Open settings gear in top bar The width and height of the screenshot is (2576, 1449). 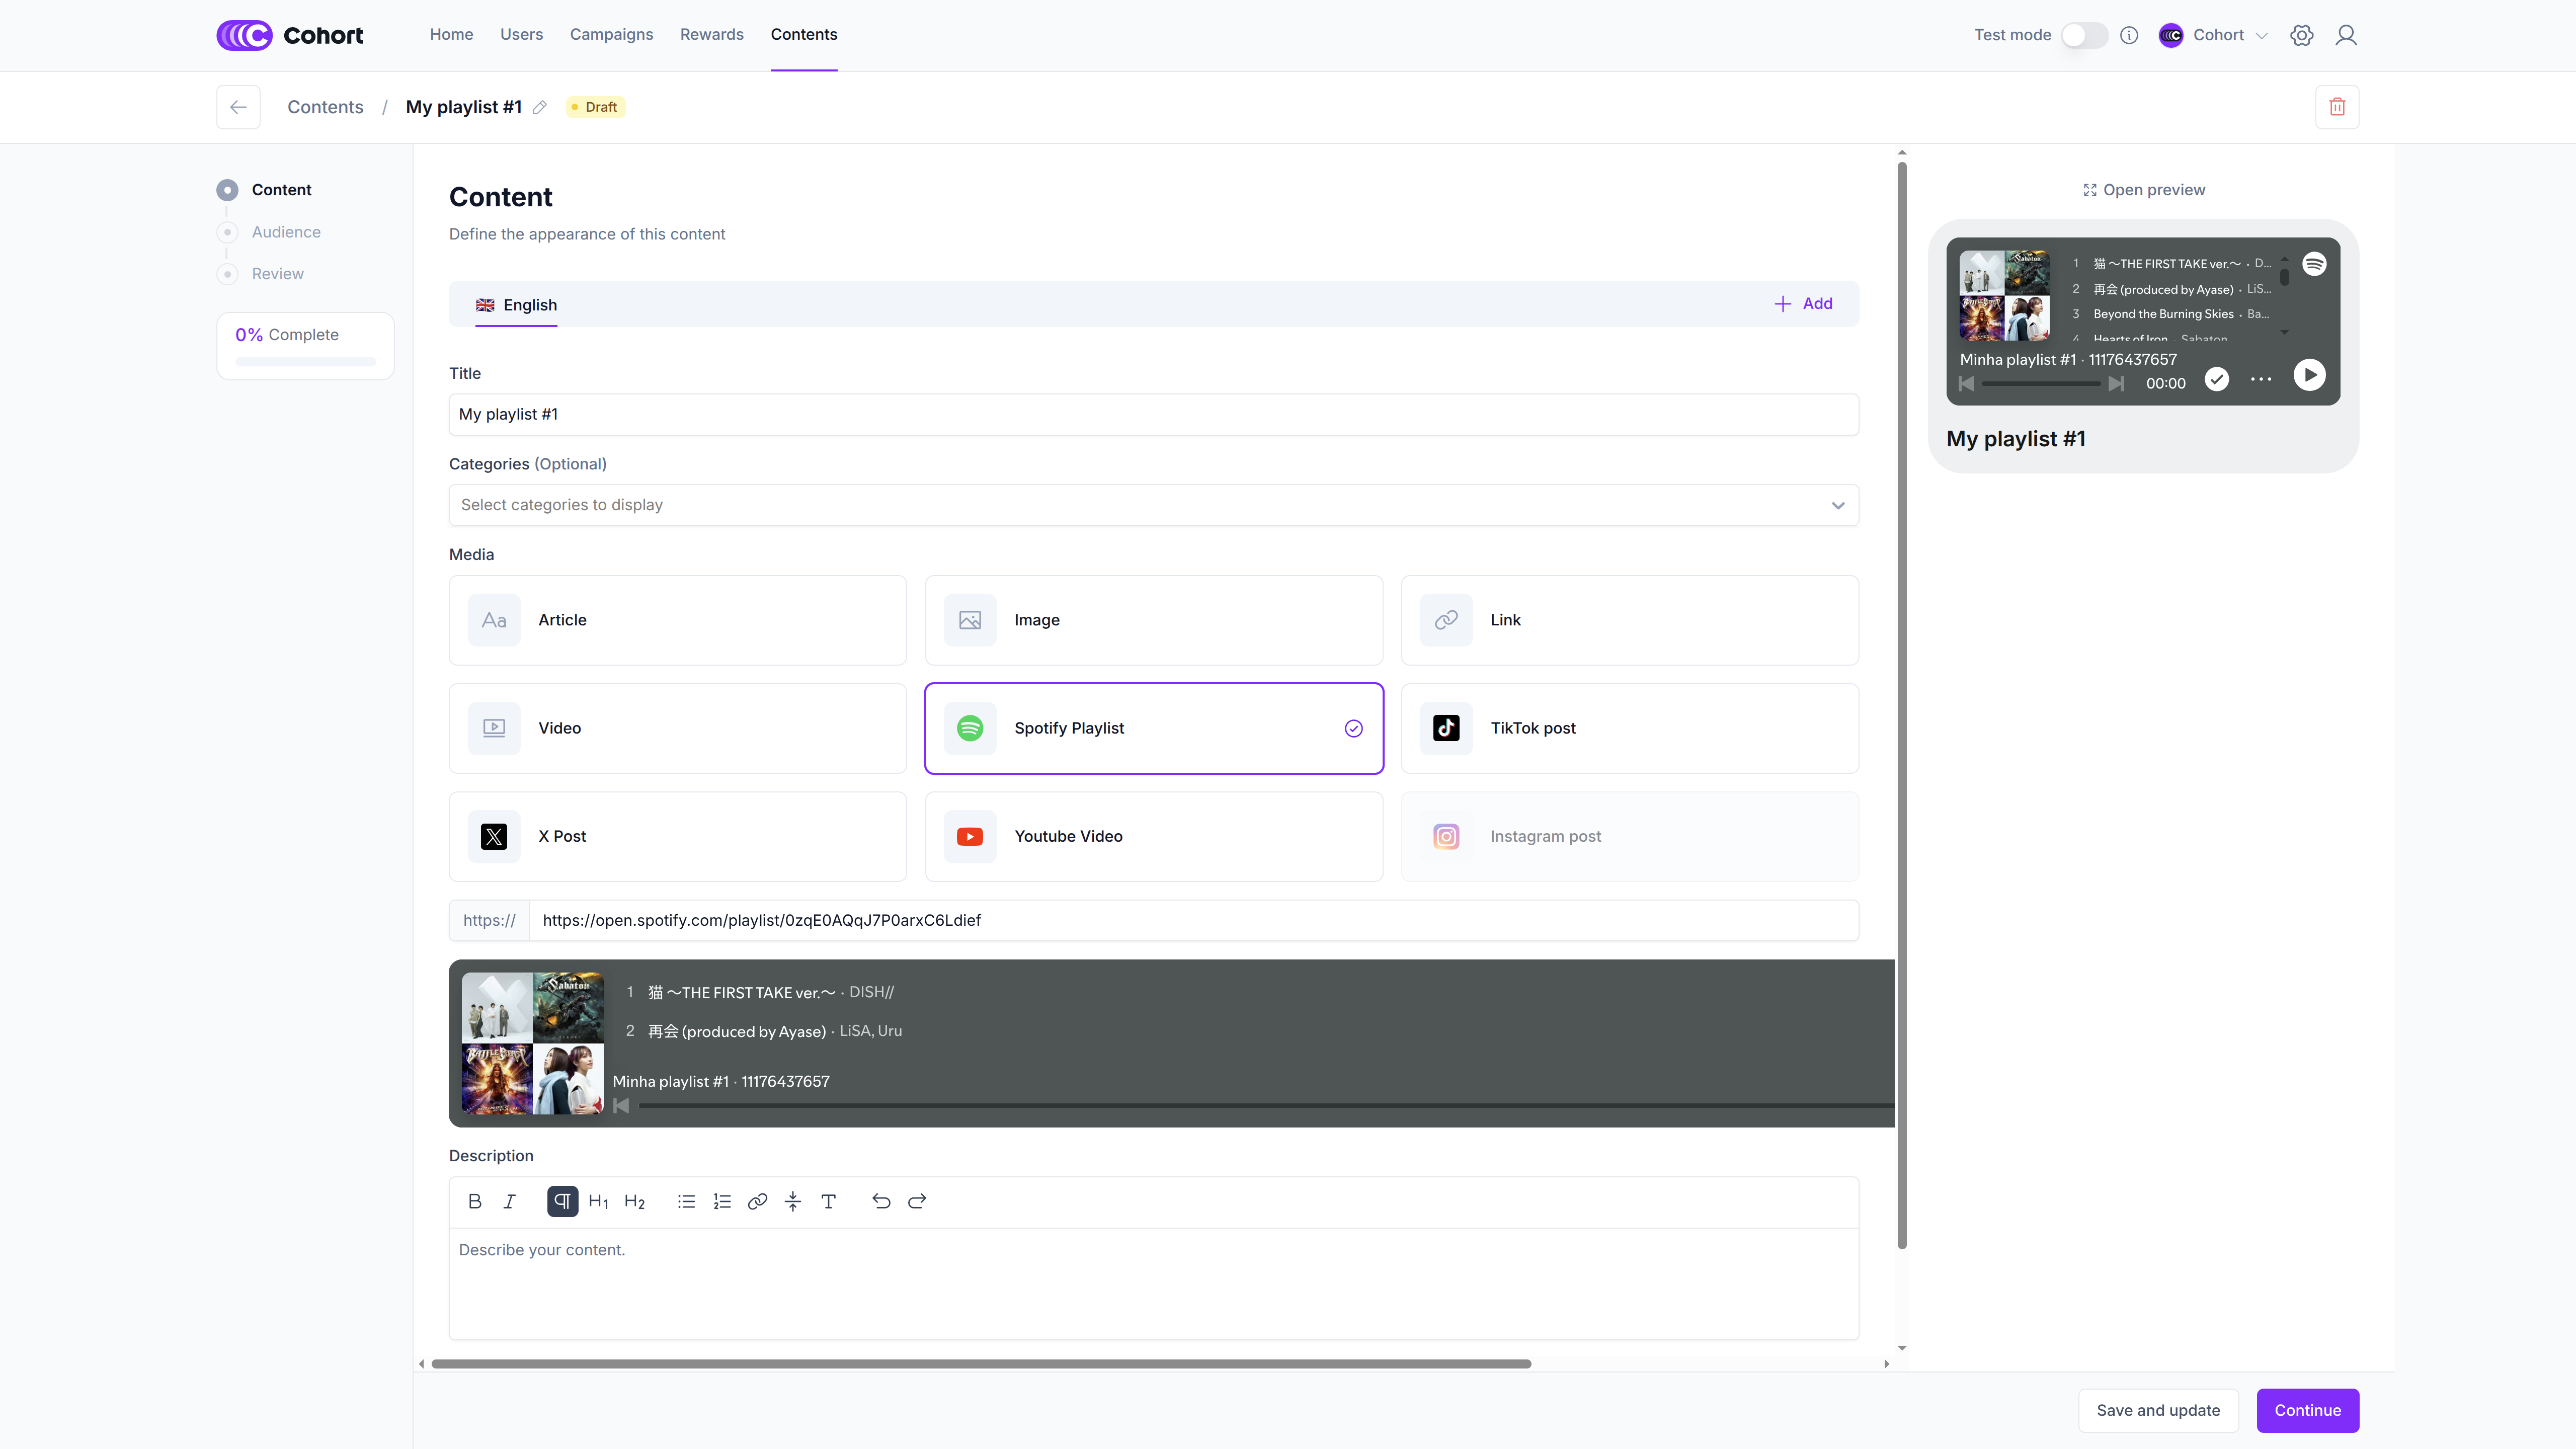[2301, 35]
